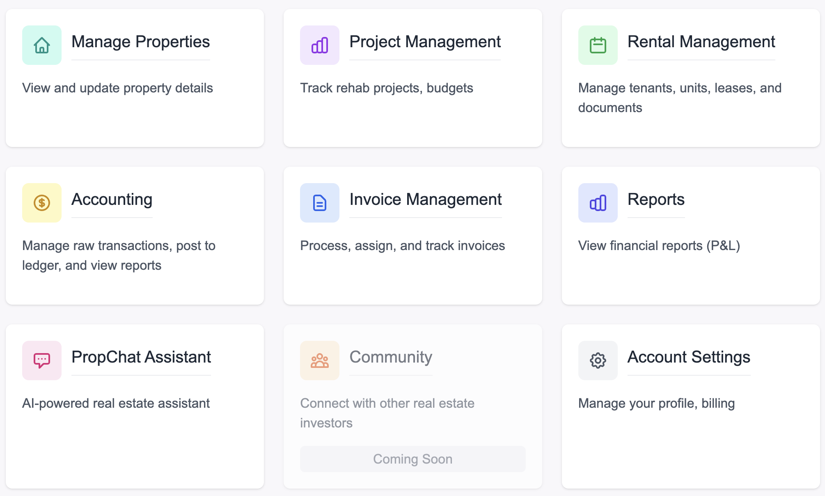Click the chat bubble icon for PropChat Assistant
825x496 pixels.
tap(41, 360)
